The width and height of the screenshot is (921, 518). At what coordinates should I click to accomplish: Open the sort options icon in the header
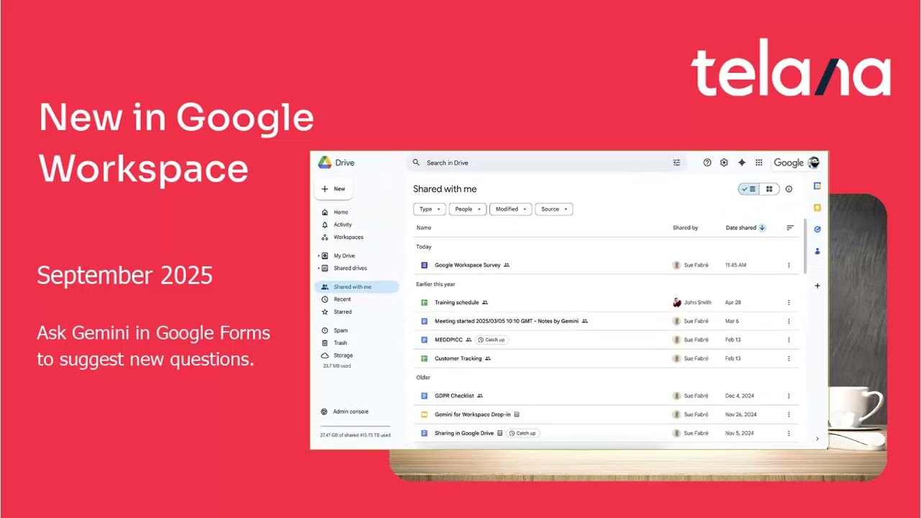[790, 227]
